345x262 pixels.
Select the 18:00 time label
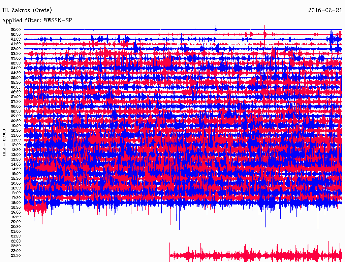tap(16, 203)
